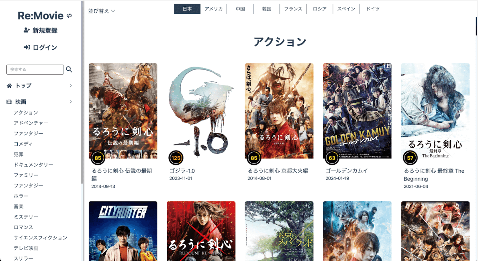Click the magnifying glass search icon
The width and height of the screenshot is (478, 261).
point(69,69)
